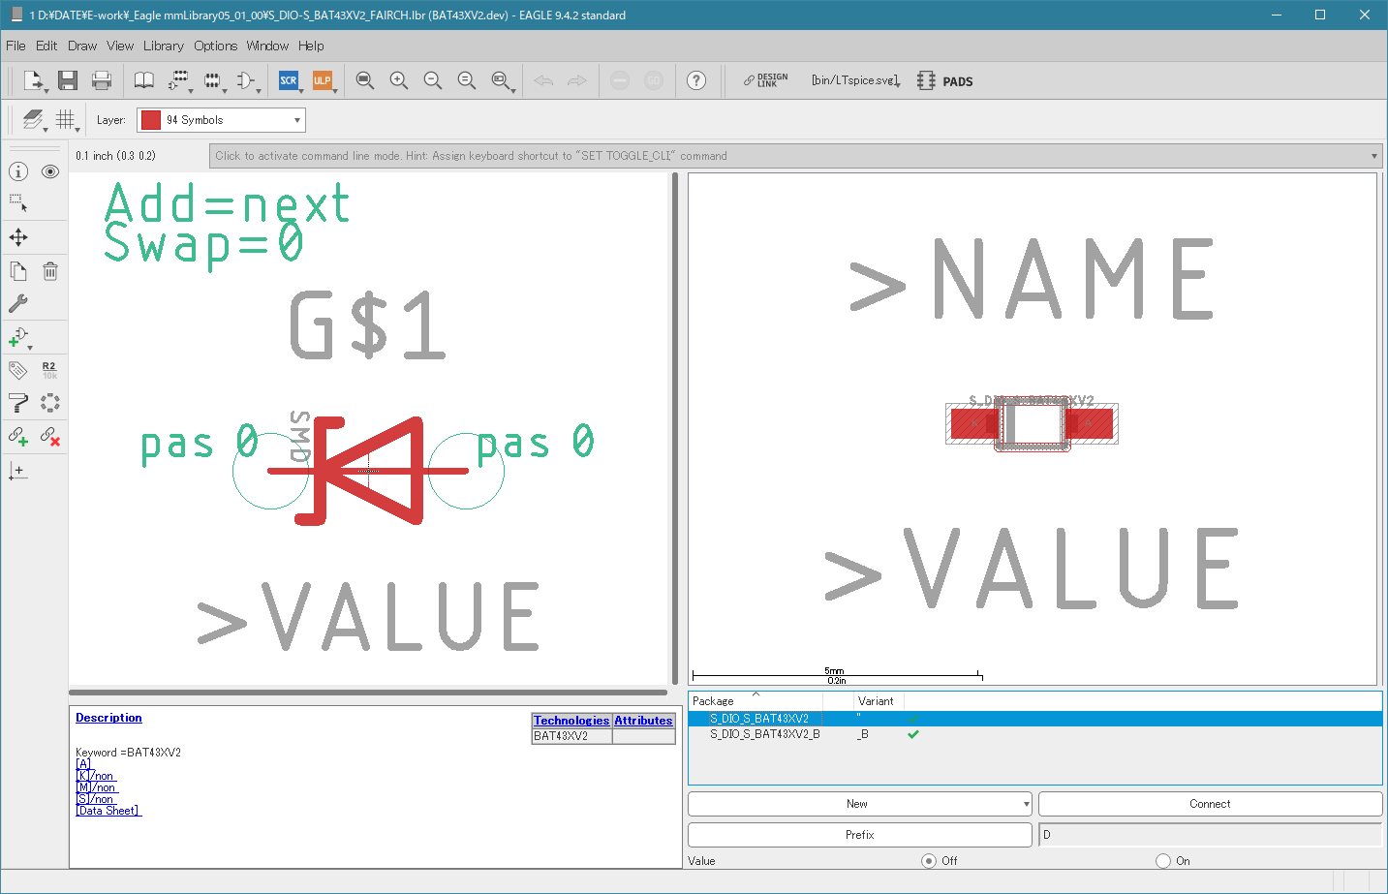Open the View menu
This screenshot has width=1388, height=894.
pyautogui.click(x=120, y=46)
